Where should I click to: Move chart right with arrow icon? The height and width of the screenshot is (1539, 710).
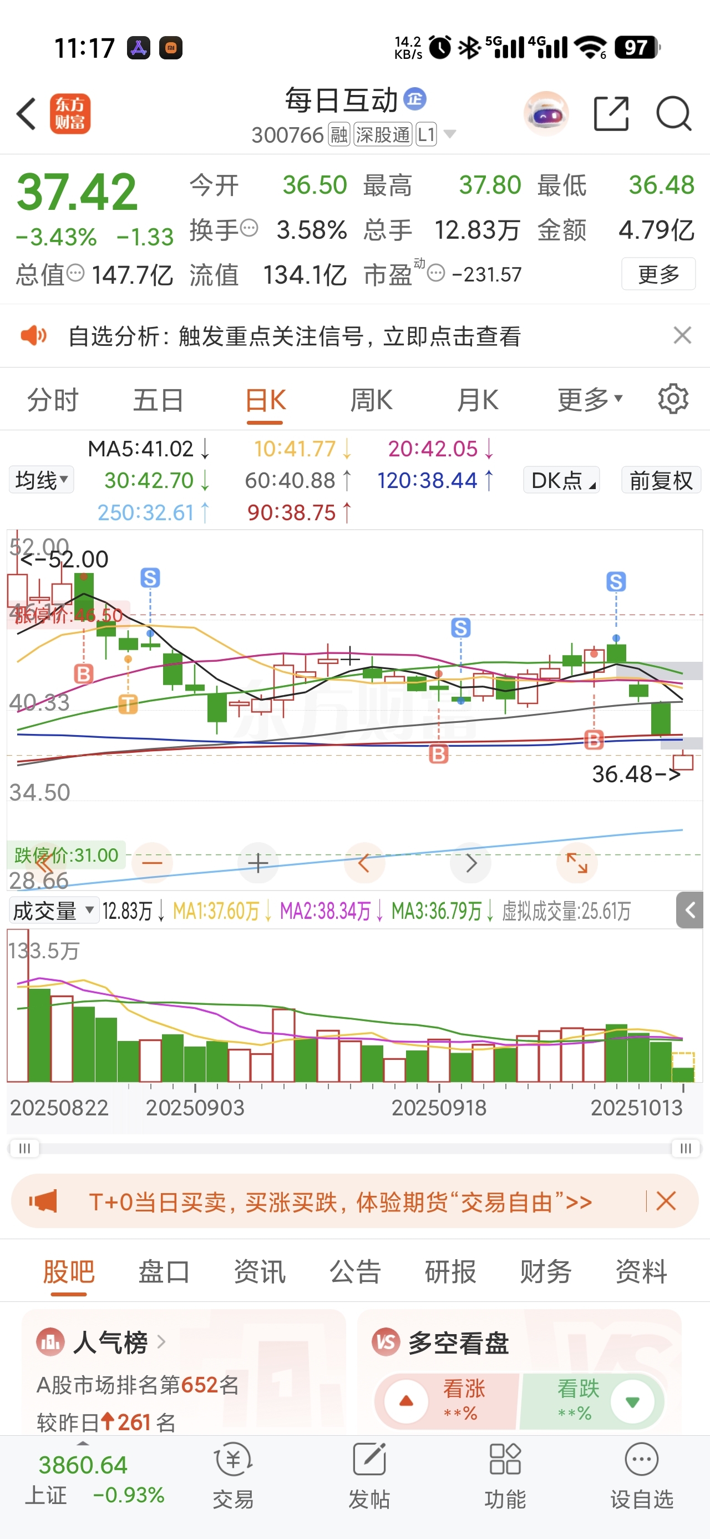[x=470, y=863]
